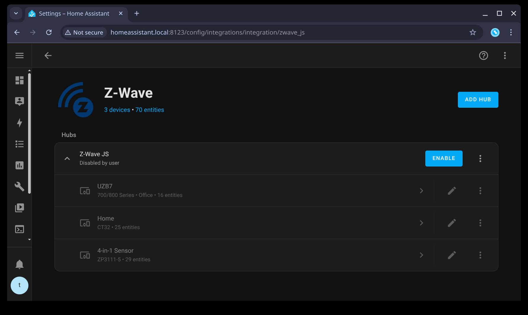
Task: Click the Z-Wave JS hub title
Action: [94, 154]
